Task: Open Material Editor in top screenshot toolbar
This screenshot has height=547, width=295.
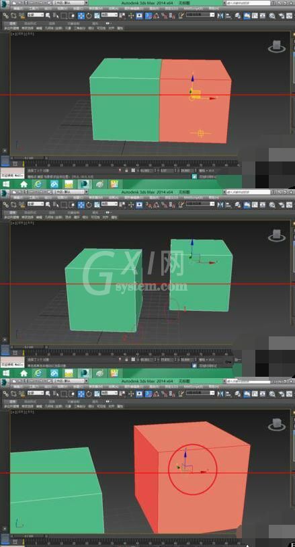Action: (x=272, y=15)
